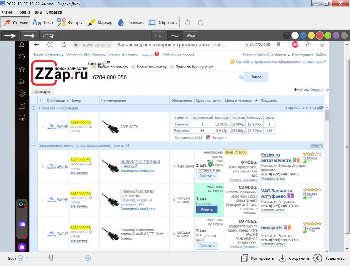The image size is (350, 266).
Task: Select the dotted curved arrow style
Action: coord(48,35)
